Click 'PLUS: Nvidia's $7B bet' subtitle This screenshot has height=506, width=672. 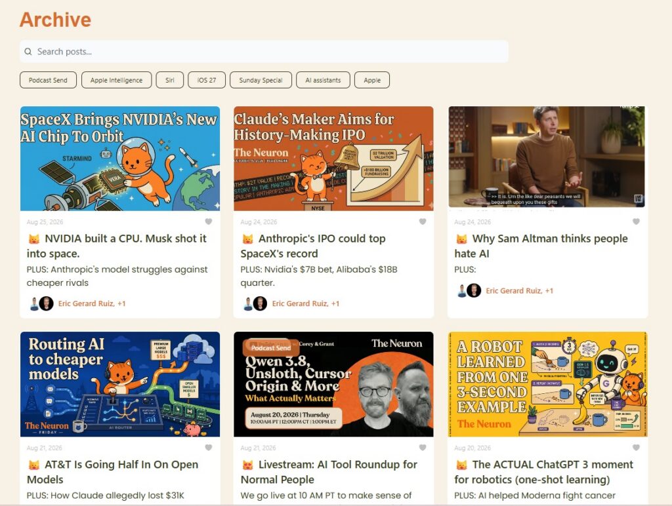coord(319,276)
